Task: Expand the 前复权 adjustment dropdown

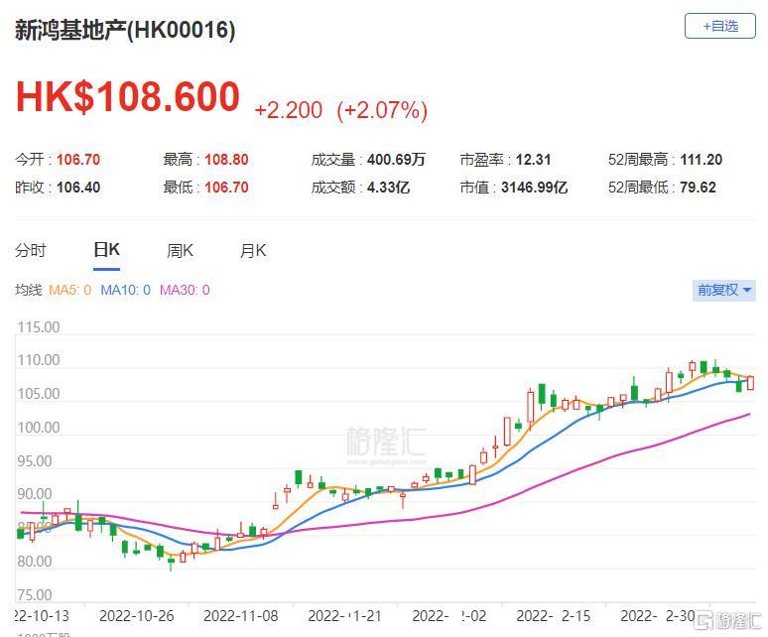Action: click(x=724, y=290)
